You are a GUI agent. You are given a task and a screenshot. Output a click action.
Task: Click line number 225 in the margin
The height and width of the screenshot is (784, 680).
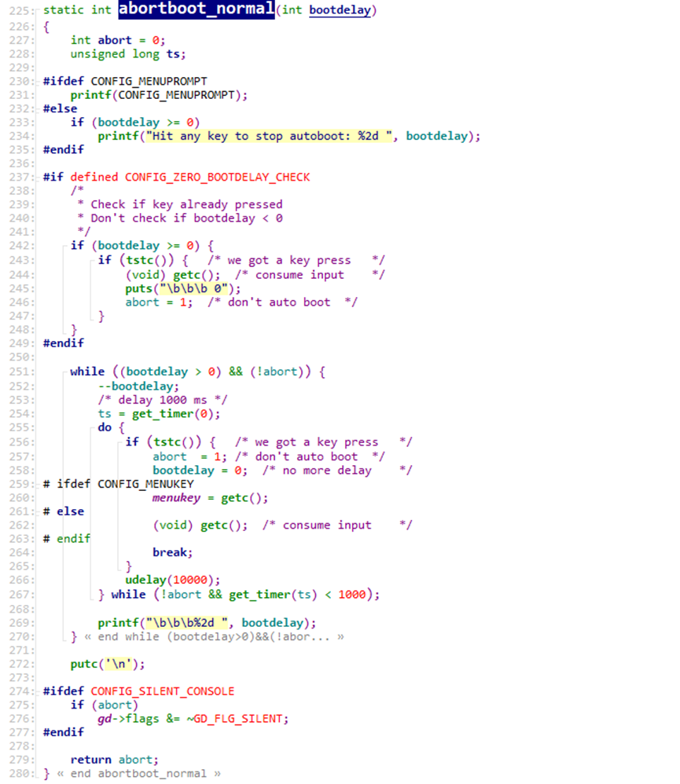point(17,11)
